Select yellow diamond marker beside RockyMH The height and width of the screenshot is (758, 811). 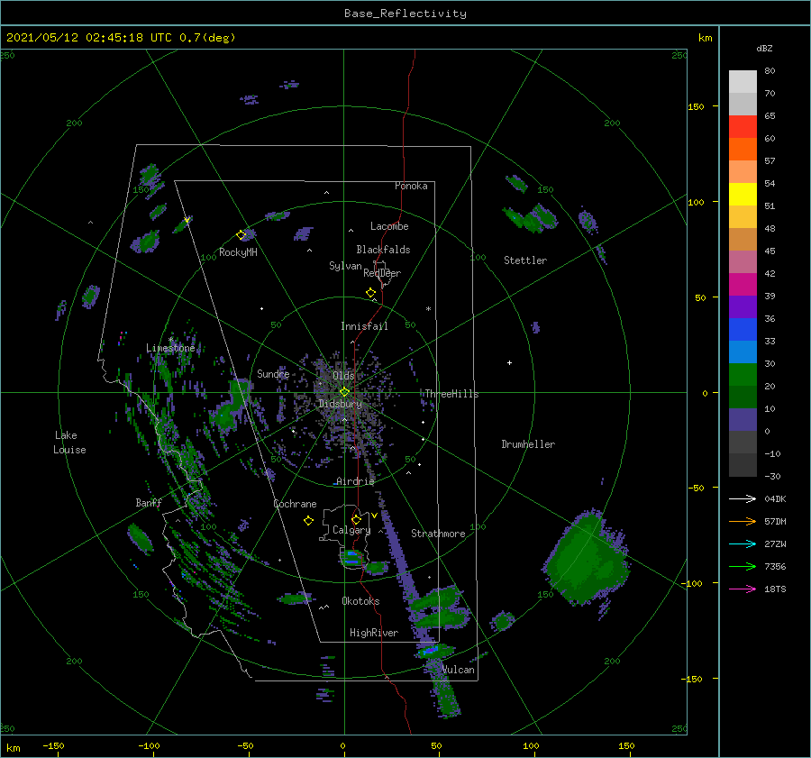[x=241, y=235]
